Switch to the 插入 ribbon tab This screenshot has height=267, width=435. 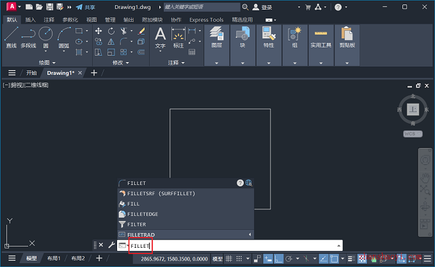30,20
